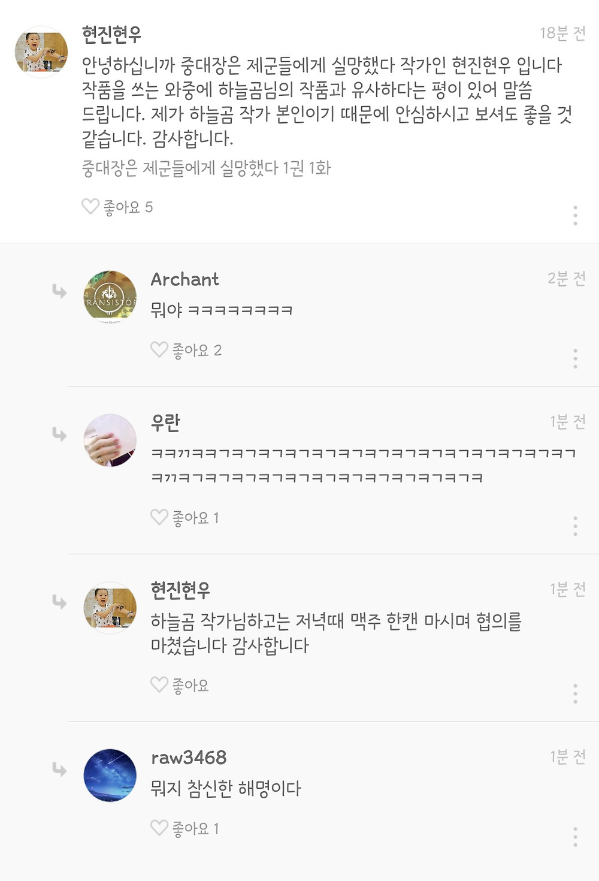The image size is (599, 881).
Task: Open the novel link 중대장은 제군들에게 실망했다 1권 1화
Action: [x=206, y=168]
